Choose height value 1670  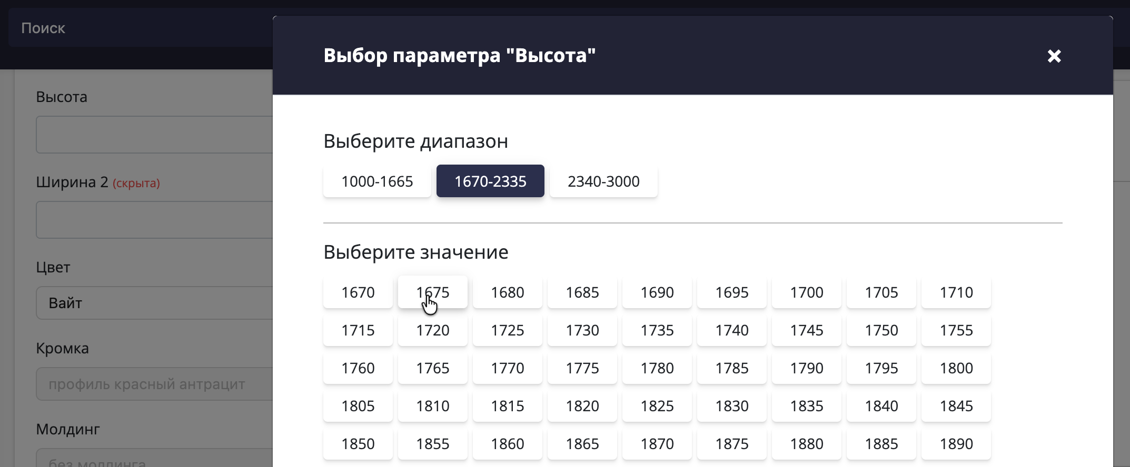358,292
